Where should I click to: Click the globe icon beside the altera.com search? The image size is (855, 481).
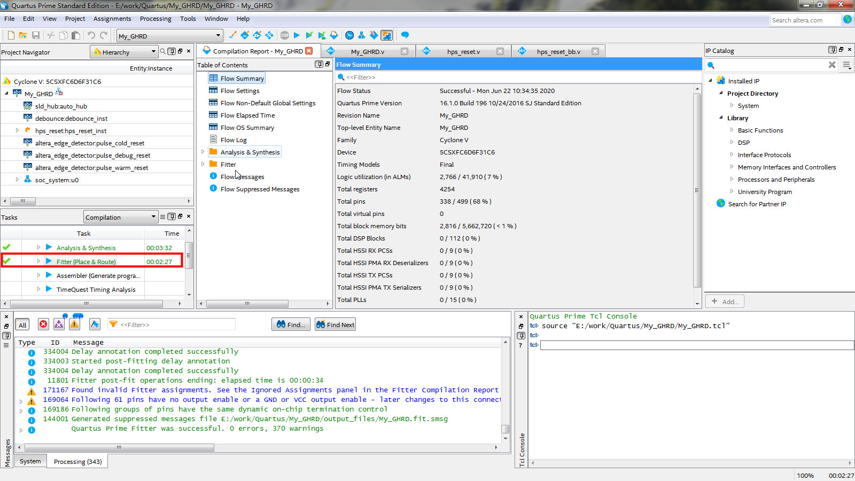(848, 19)
